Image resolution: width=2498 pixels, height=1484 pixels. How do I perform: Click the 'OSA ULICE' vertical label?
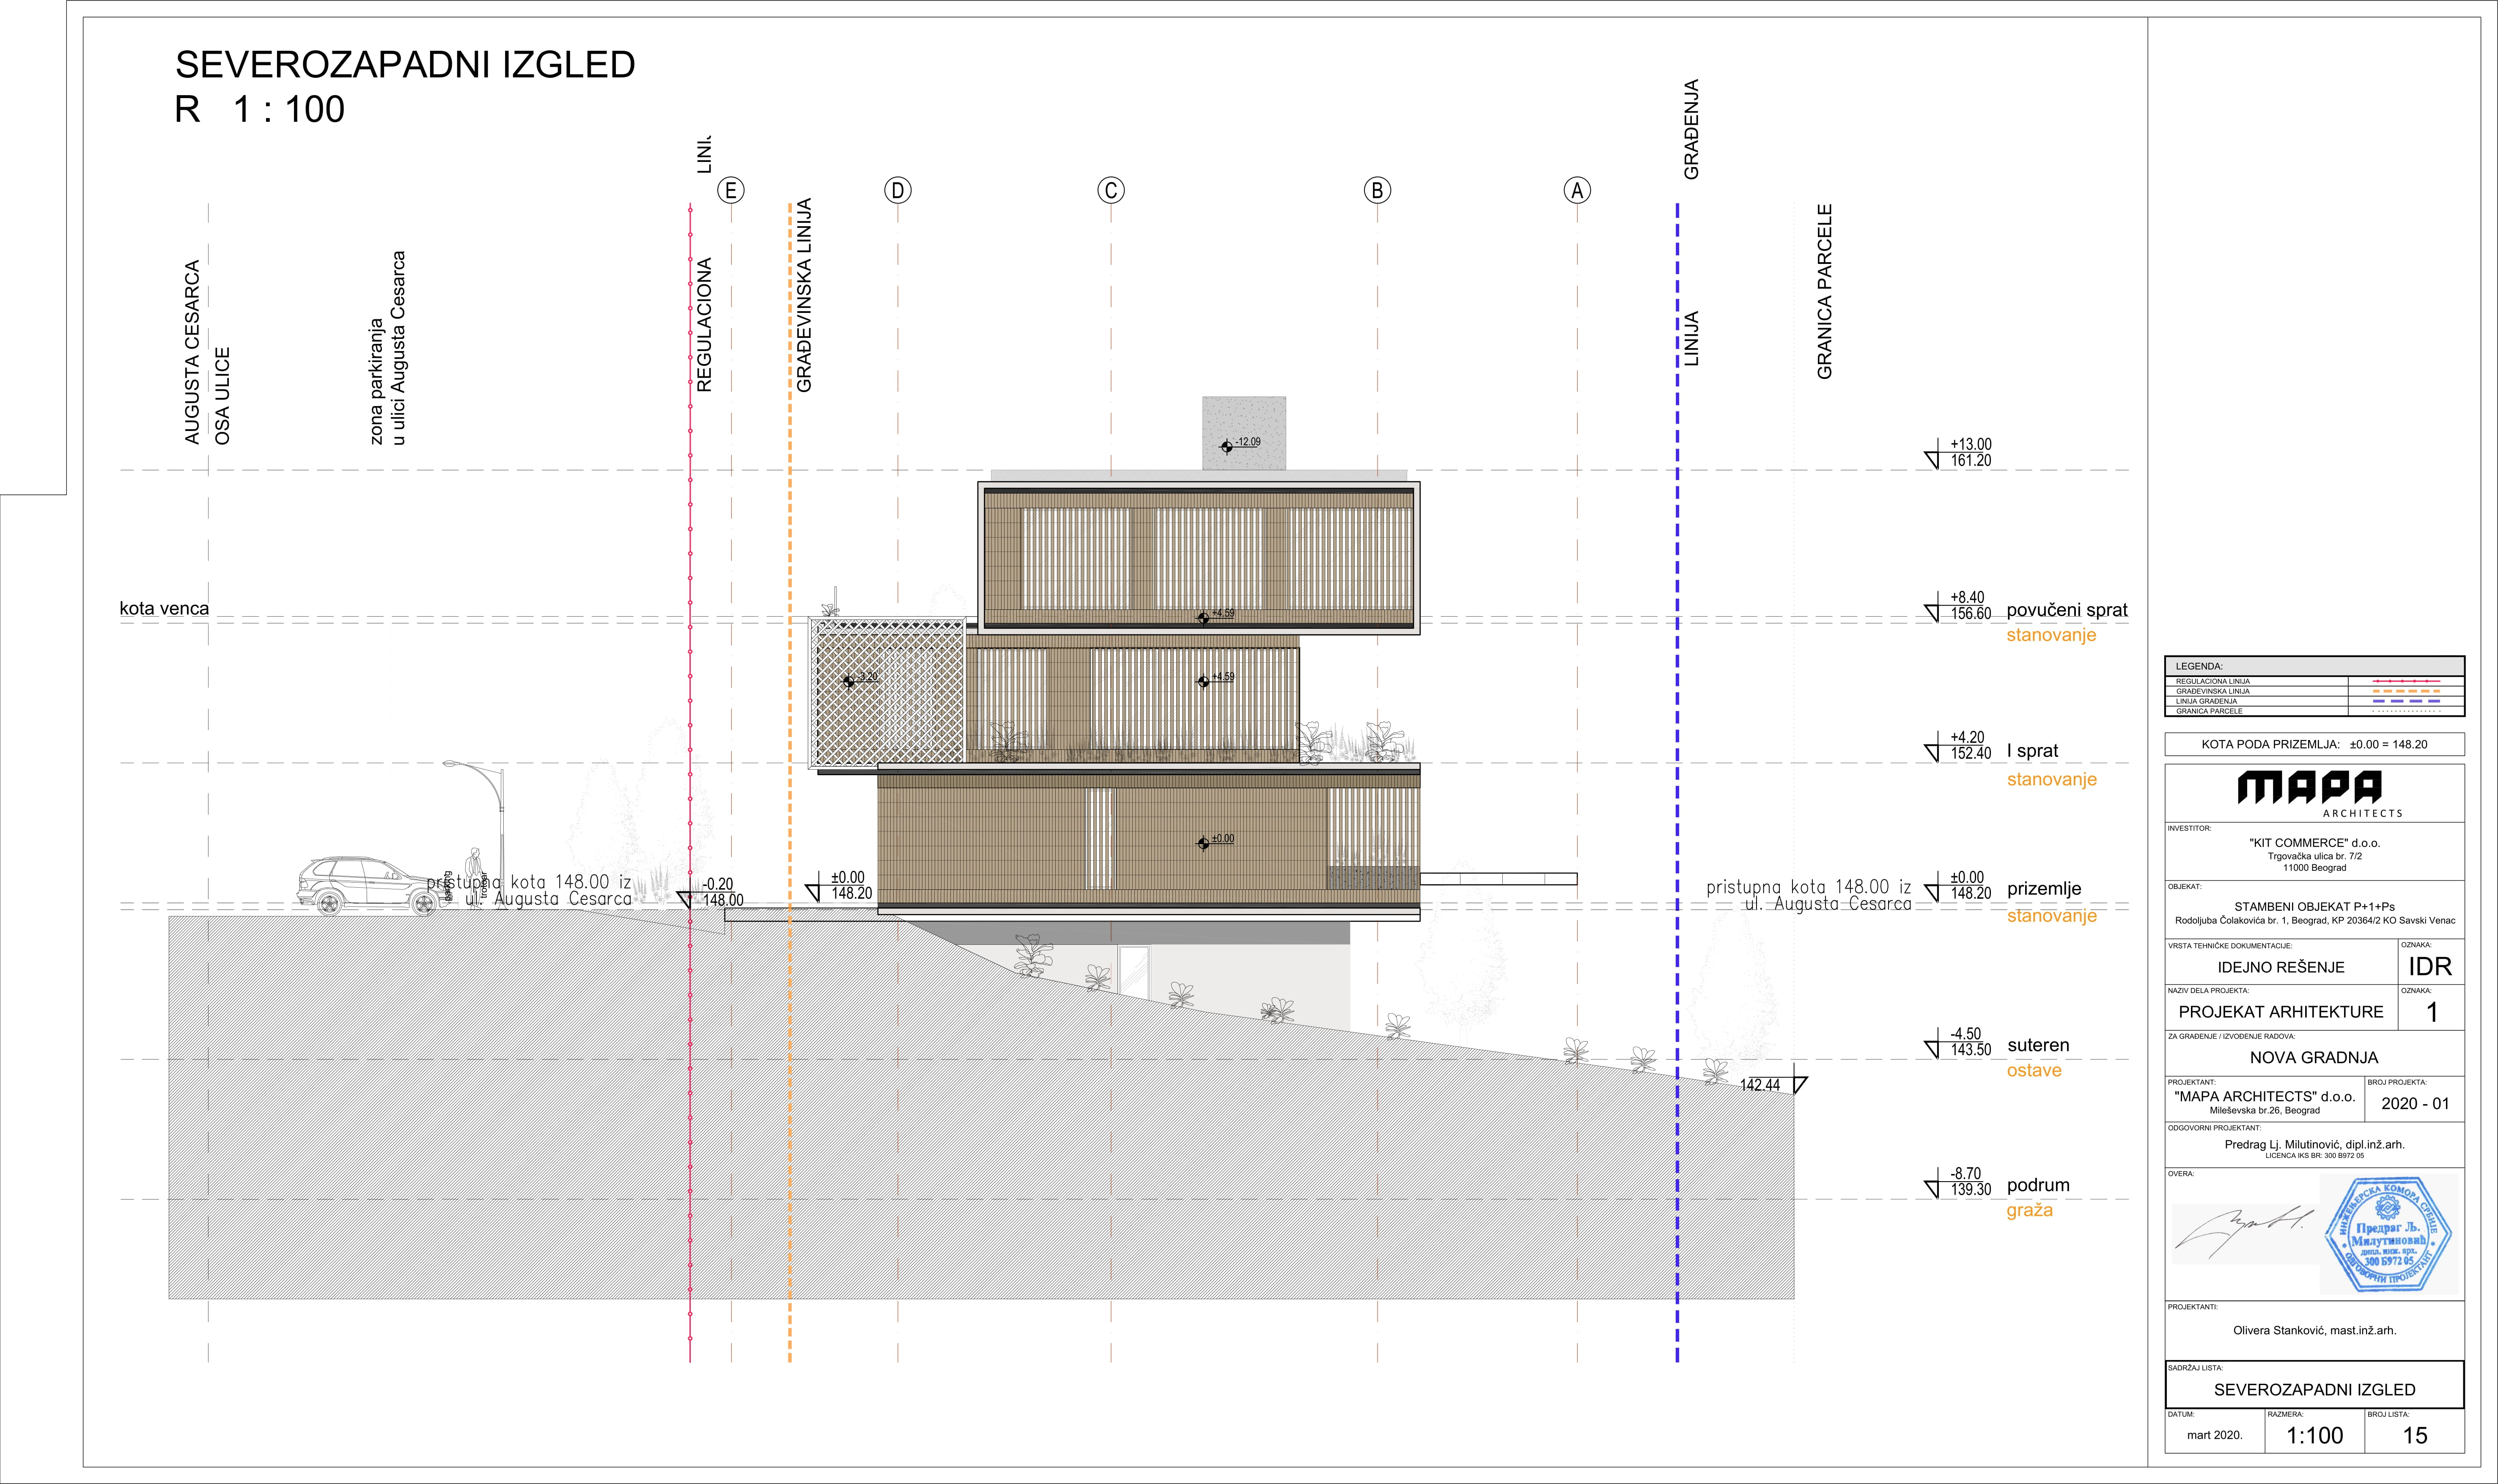[x=222, y=396]
